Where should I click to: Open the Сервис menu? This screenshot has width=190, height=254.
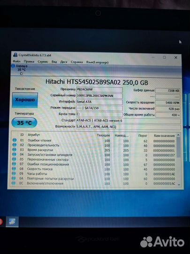[x=43, y=62]
